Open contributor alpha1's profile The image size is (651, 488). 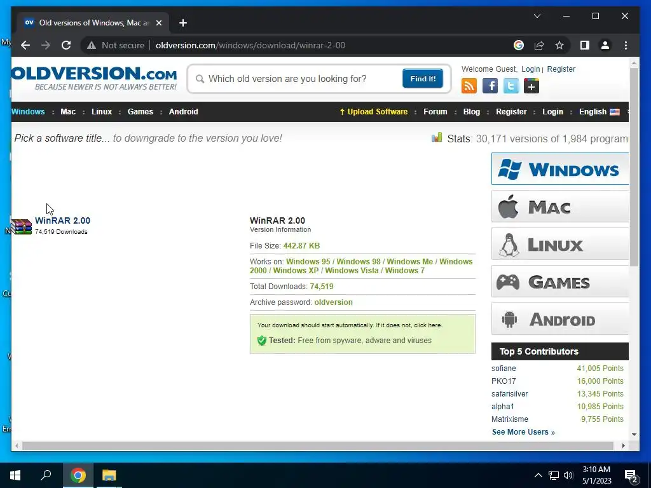503,407
